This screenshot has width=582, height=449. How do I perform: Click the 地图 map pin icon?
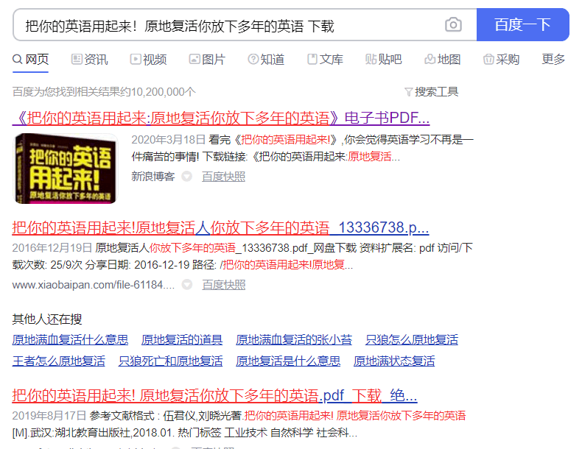tap(430, 60)
